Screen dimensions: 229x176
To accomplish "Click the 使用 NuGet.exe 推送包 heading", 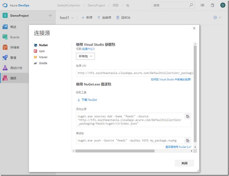I will tap(94, 84).
